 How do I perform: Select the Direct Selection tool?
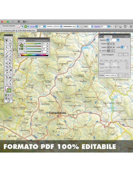(x=10, y=40)
